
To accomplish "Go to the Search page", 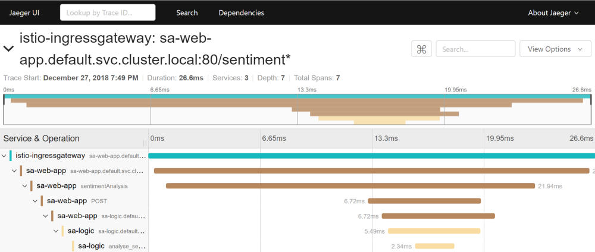I will tap(187, 12).
